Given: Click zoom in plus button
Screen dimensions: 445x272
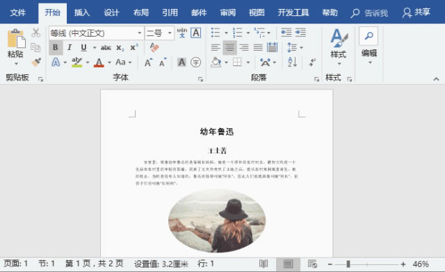Looking at the screenshot, I should coord(403,264).
